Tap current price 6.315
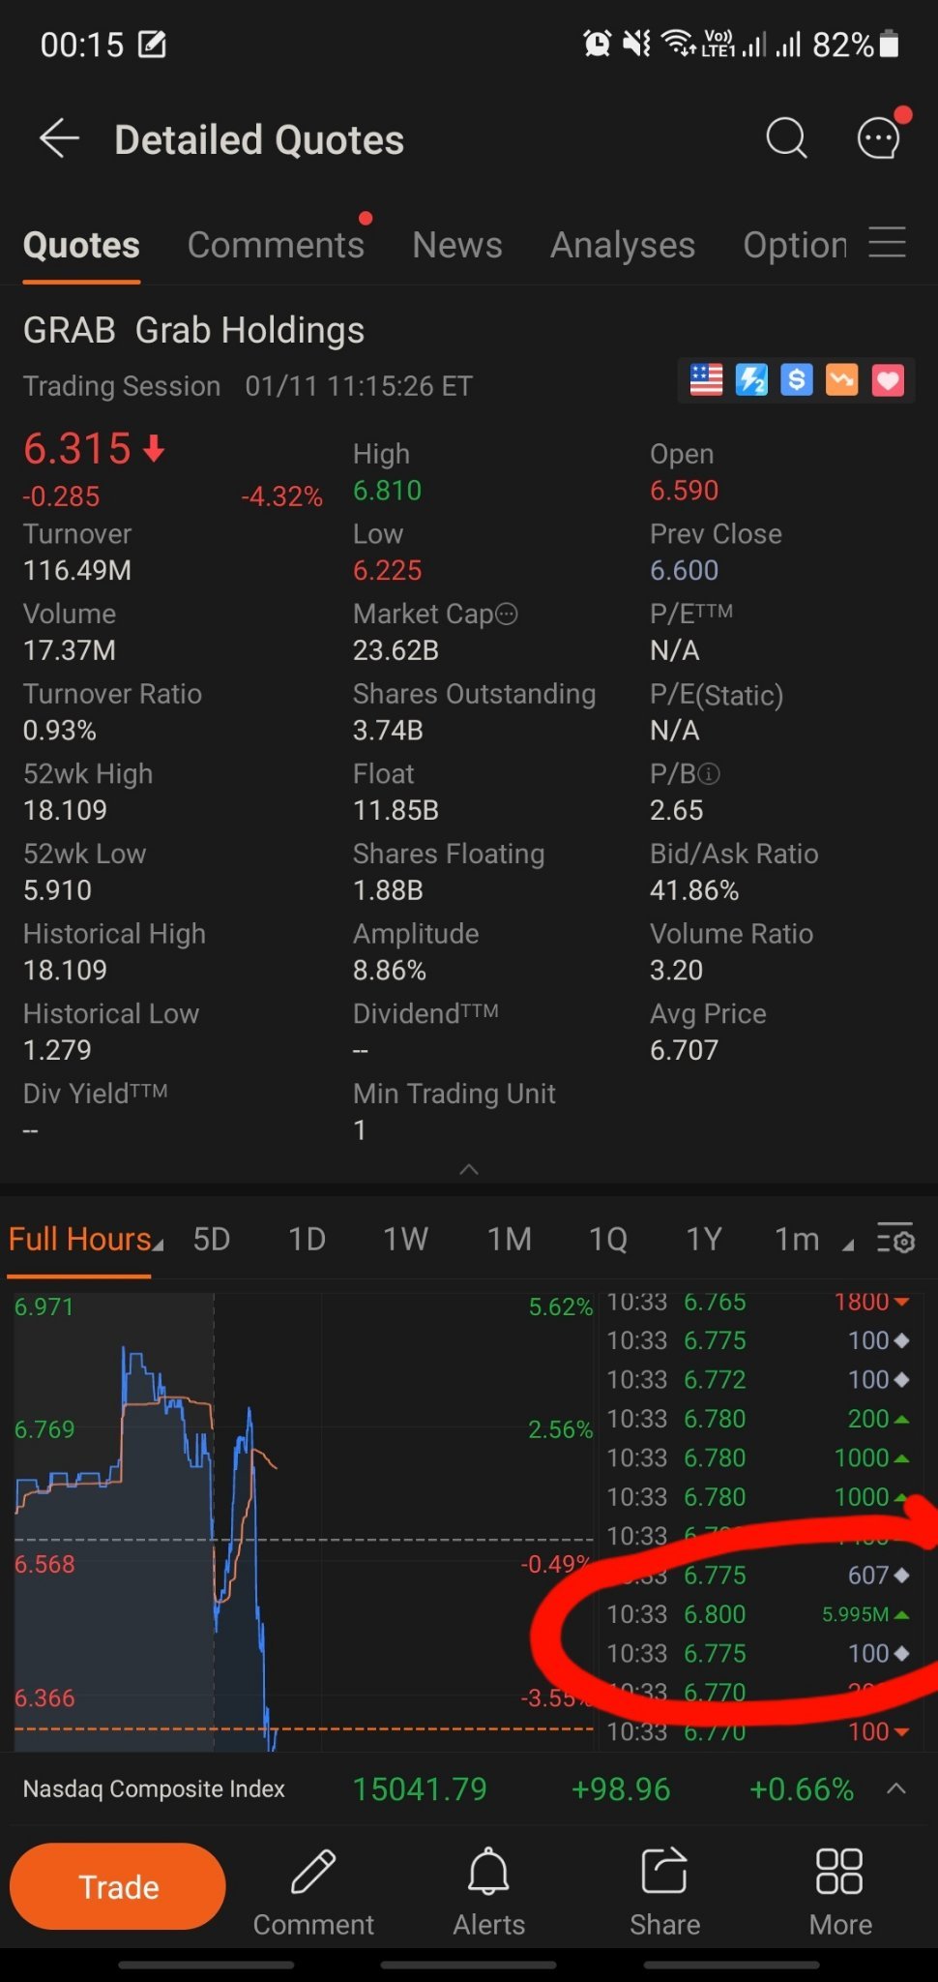The image size is (938, 1982). tap(77, 449)
